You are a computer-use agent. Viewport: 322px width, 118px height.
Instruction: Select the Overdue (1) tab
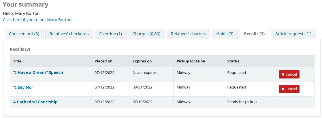111,34
